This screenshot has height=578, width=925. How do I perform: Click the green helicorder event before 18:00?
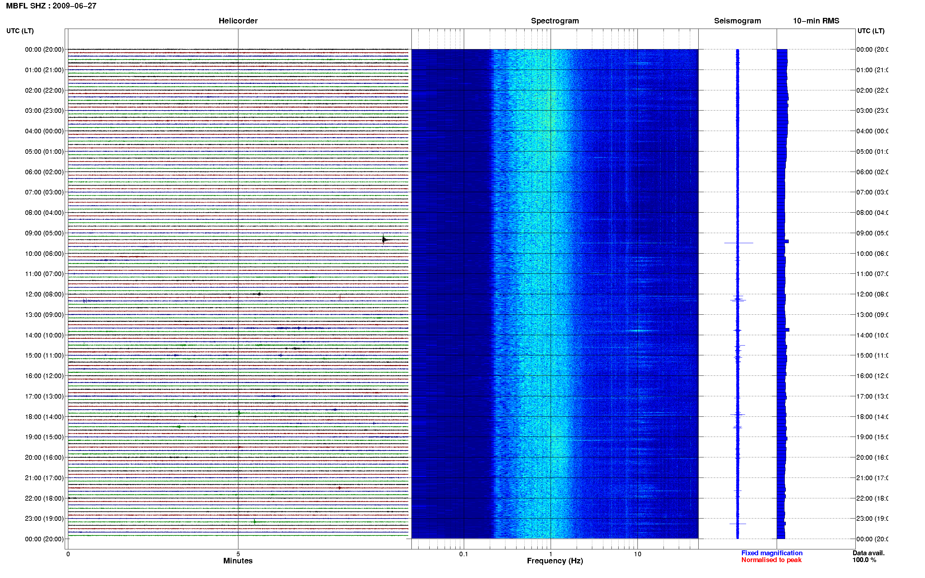(x=239, y=413)
